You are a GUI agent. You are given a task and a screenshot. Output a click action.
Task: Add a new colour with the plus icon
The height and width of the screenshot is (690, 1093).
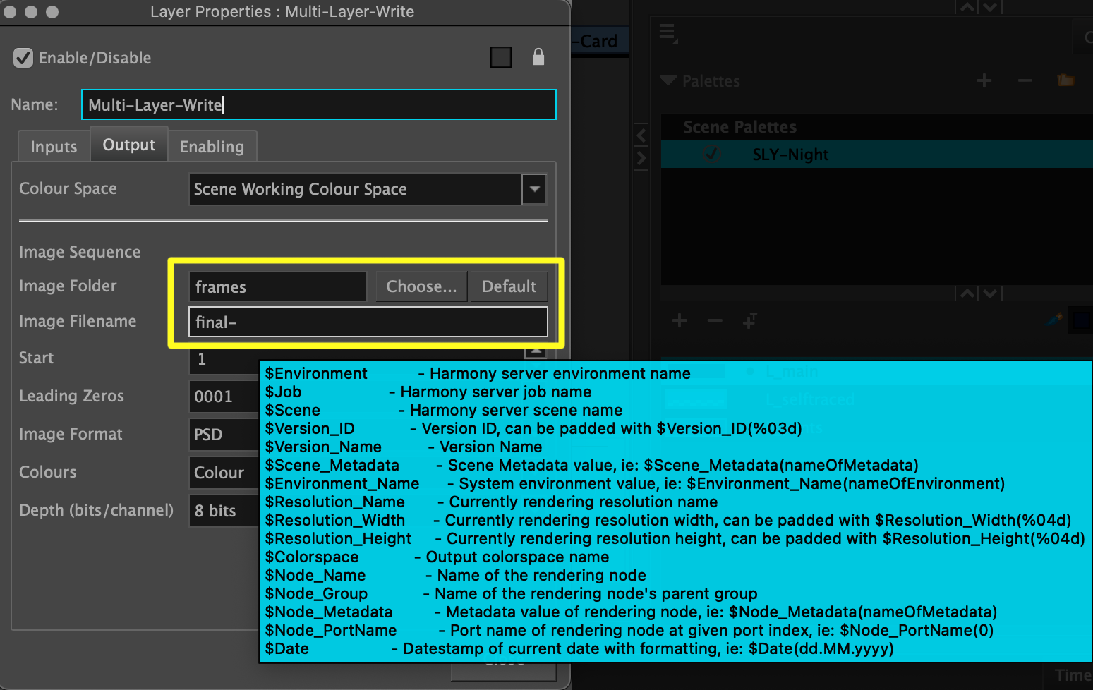coord(679,321)
